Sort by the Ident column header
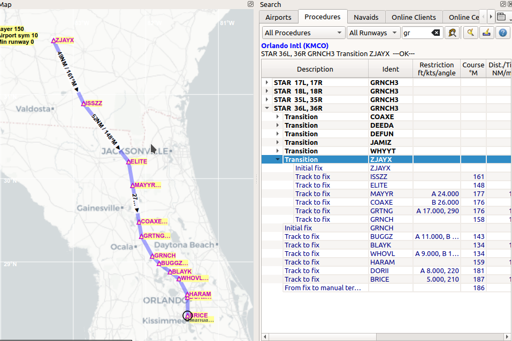Screen dimensions: 512x341 (391, 69)
